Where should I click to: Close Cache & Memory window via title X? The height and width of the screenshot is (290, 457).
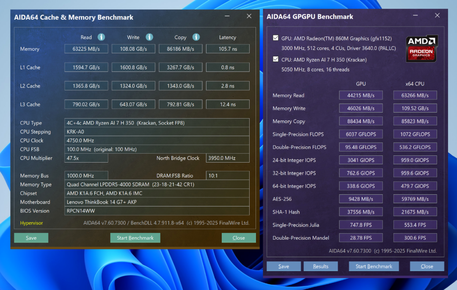click(x=249, y=16)
